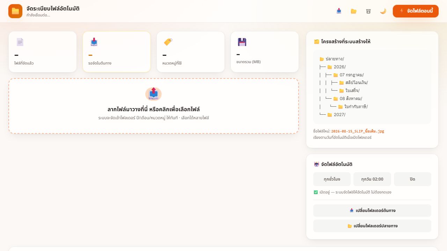The height and width of the screenshot is (251, 447).
Task: Click the inbox icon on รอจัดในต้นทาง card
Action: pyautogui.click(x=94, y=42)
